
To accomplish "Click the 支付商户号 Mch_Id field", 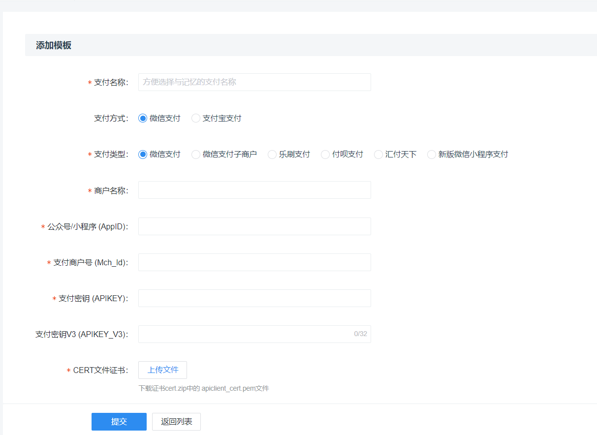I will point(254,262).
